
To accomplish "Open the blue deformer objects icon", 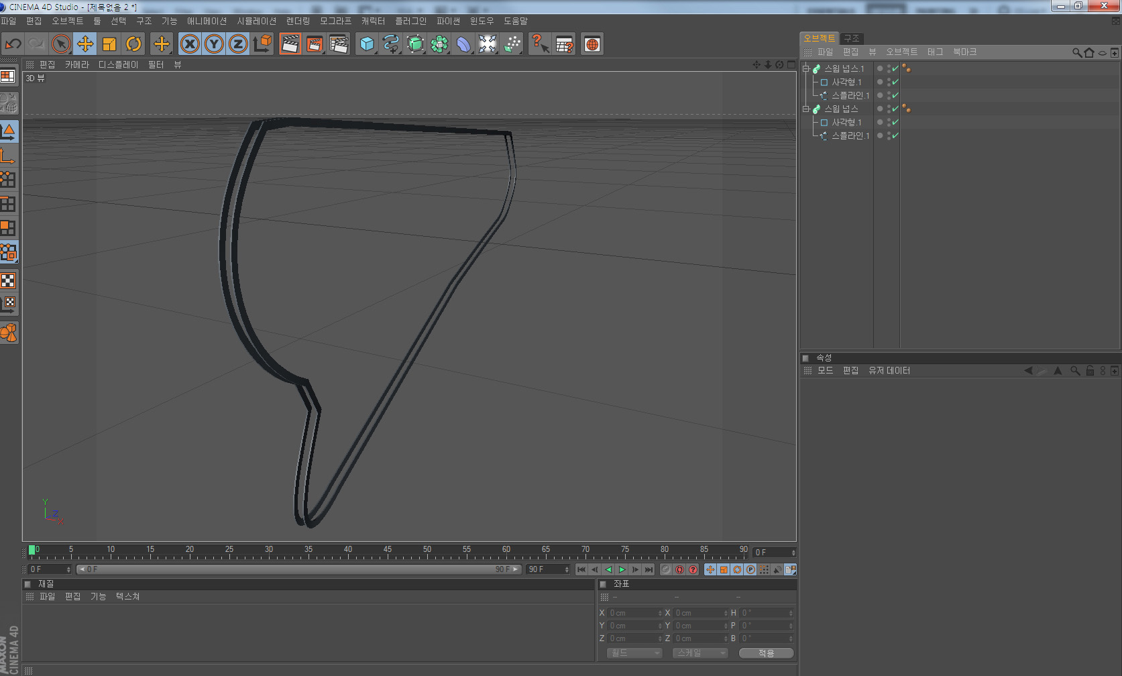I will coord(463,44).
